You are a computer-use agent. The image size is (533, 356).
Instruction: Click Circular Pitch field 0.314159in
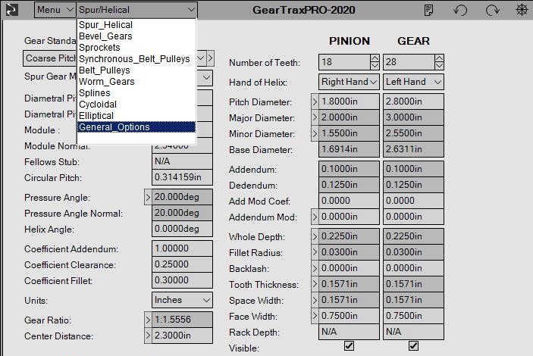click(182, 177)
